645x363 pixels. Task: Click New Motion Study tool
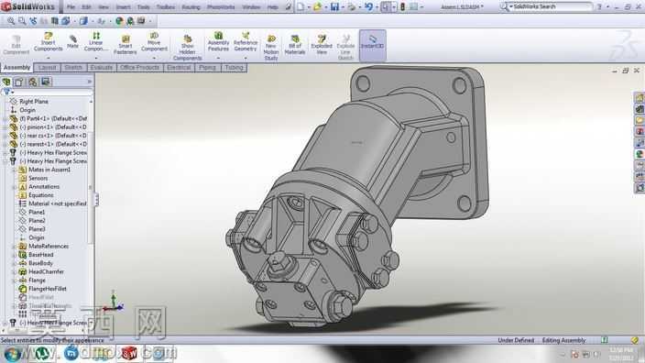click(271, 48)
